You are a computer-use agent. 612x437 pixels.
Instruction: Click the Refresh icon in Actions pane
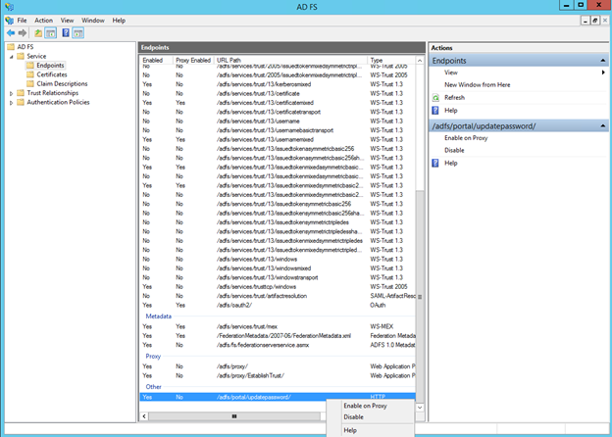point(435,98)
